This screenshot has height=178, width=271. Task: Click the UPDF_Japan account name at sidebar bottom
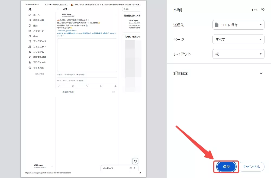(x=38, y=165)
